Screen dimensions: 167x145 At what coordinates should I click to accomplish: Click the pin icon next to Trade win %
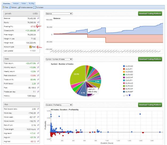tap(38, 79)
